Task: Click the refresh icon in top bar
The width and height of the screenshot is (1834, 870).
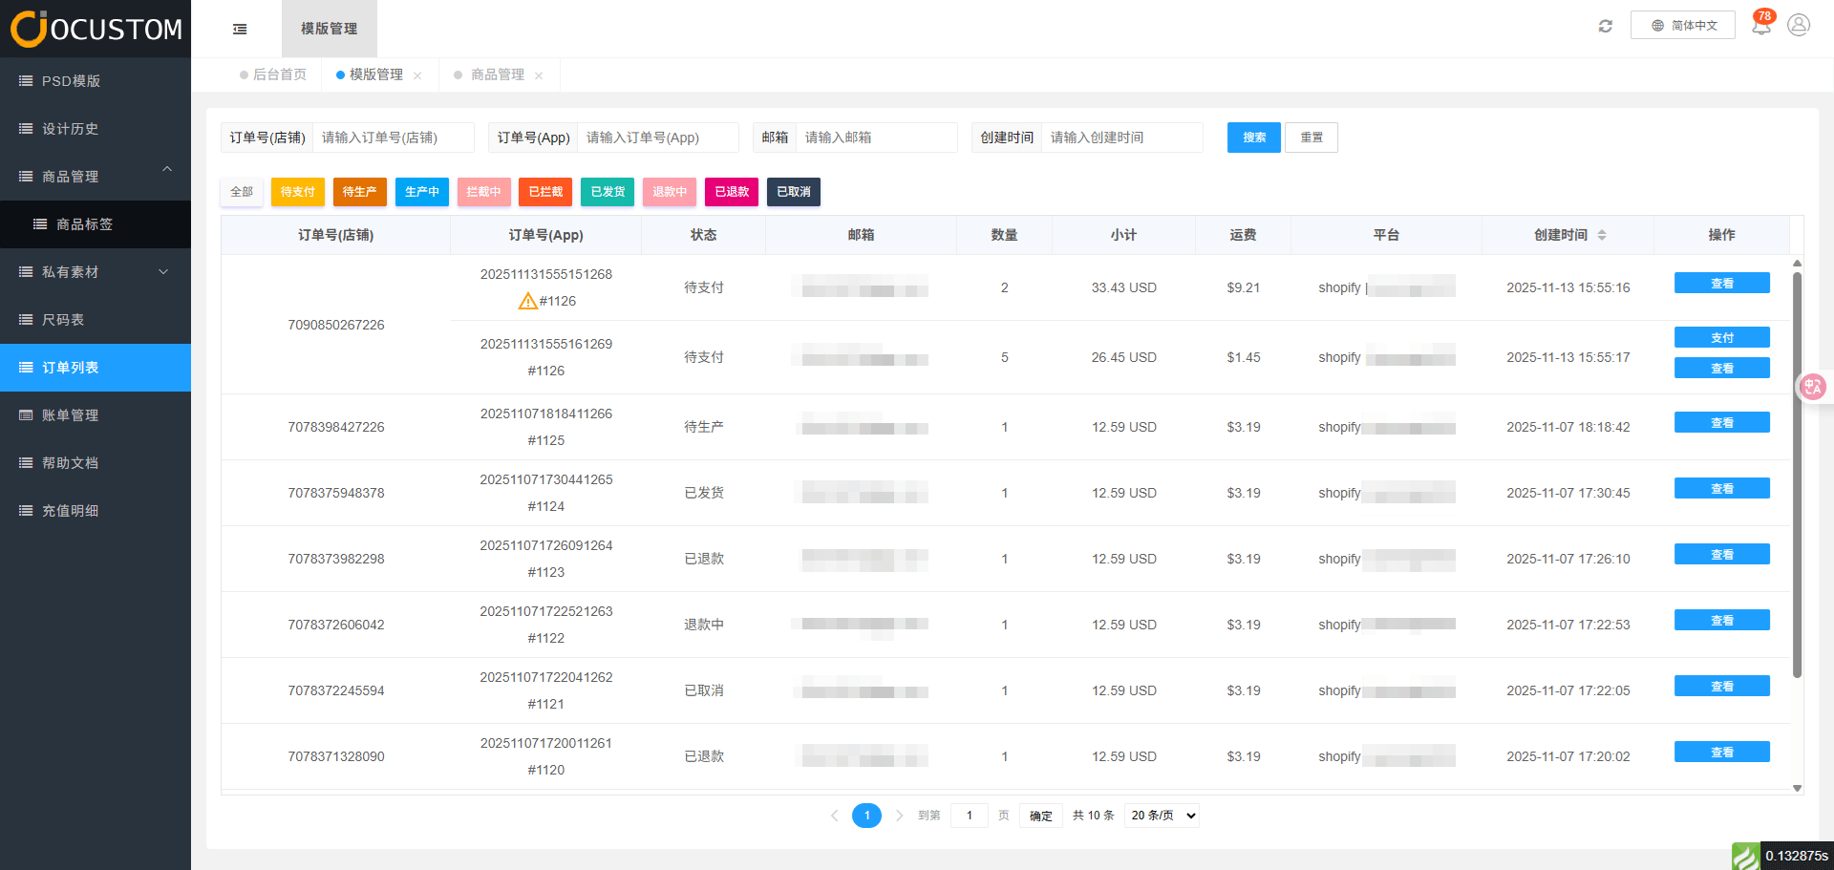Action: coord(1605,26)
